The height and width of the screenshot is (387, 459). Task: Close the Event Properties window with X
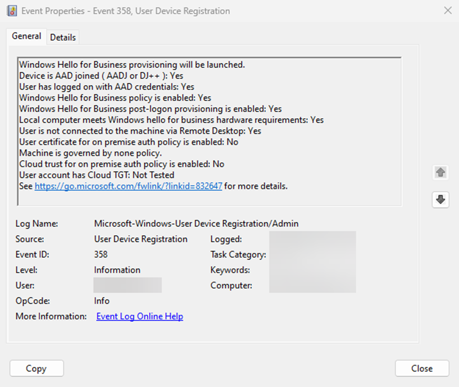(448, 10)
